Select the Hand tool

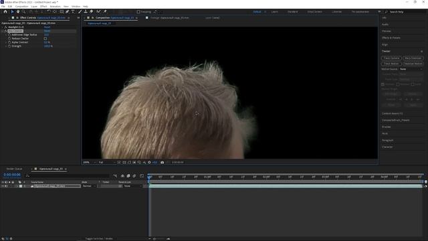click(x=18, y=12)
